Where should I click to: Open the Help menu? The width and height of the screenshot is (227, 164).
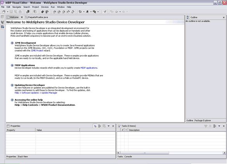69,7
